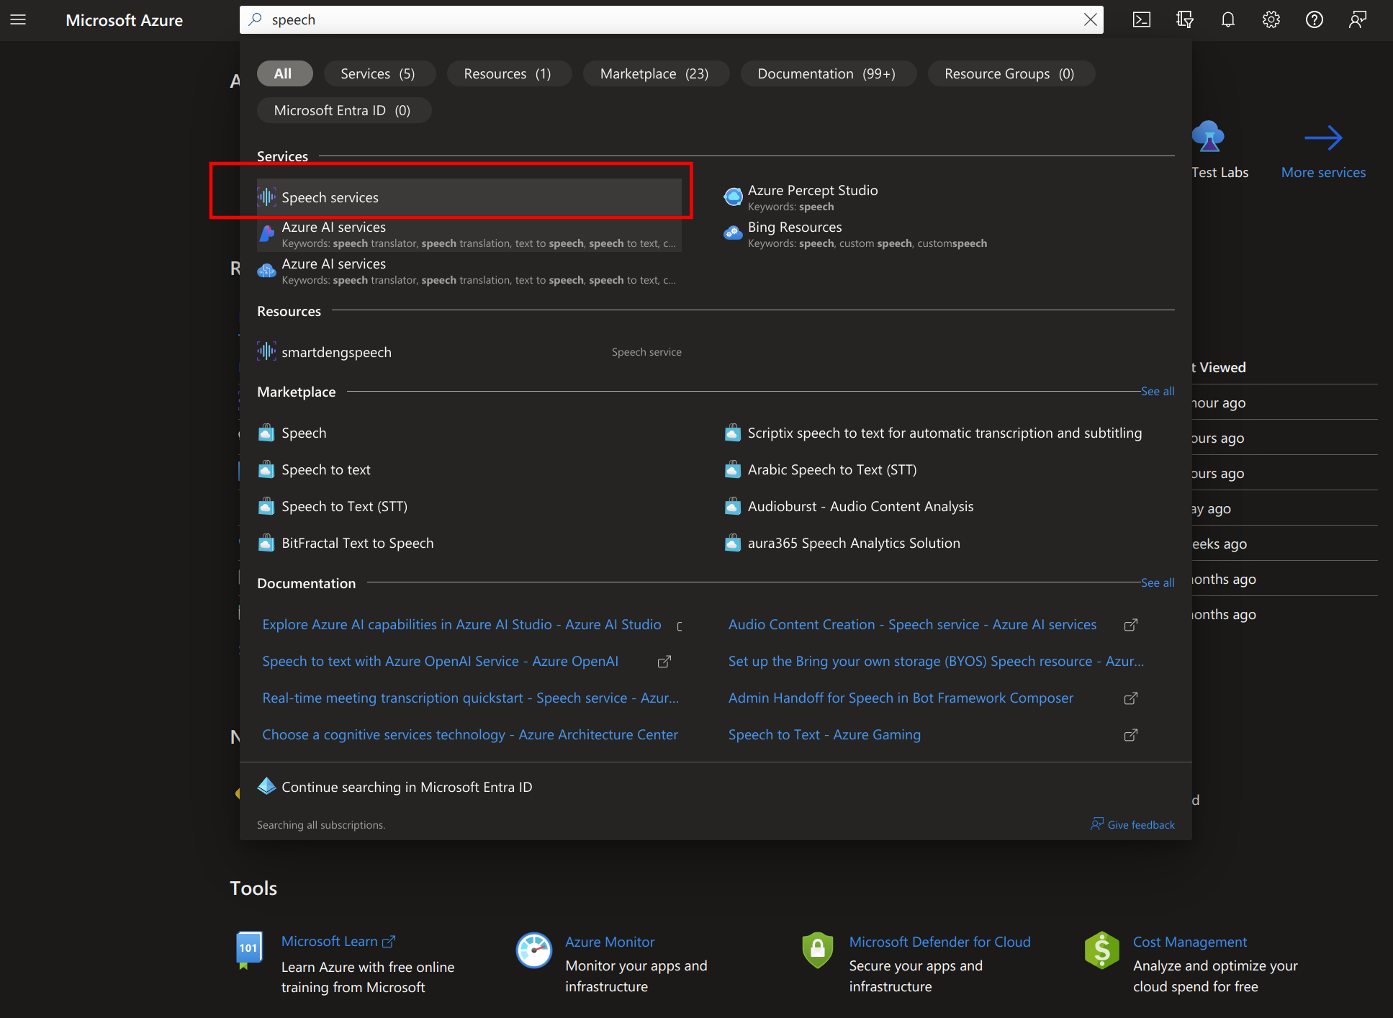Open the second Azure AI services cloud result

point(469,271)
